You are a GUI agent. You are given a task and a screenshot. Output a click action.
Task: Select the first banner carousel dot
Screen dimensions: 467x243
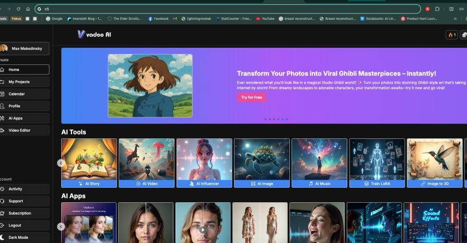point(266,119)
